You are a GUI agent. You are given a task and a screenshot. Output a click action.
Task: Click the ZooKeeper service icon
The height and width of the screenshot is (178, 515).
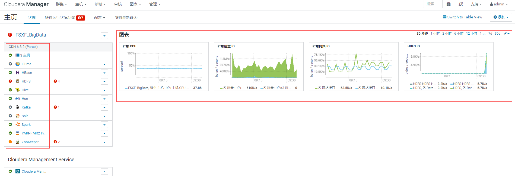(x=18, y=142)
